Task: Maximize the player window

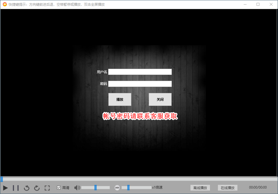Action: (258, 4)
